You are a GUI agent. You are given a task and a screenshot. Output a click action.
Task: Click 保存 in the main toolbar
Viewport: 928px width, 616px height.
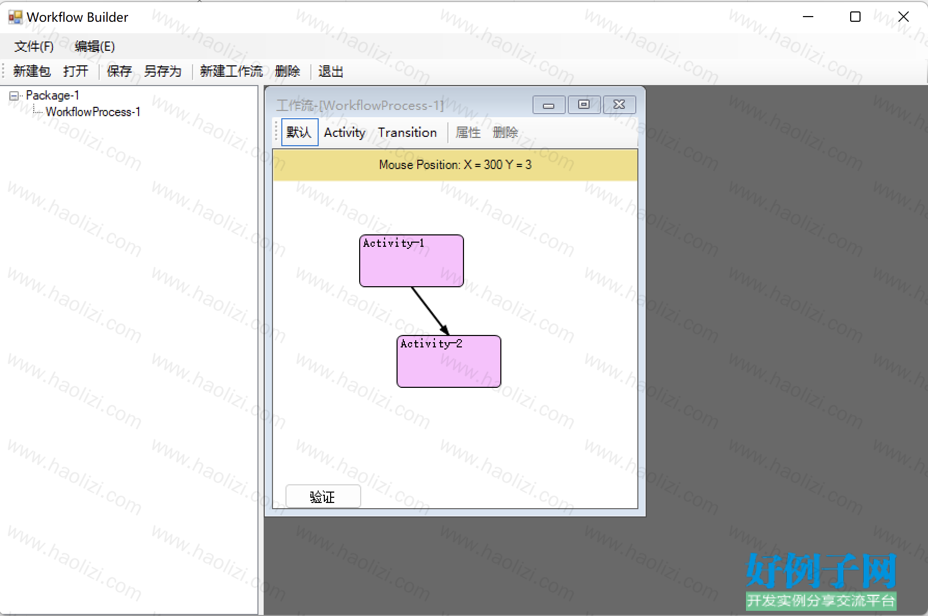click(x=119, y=71)
